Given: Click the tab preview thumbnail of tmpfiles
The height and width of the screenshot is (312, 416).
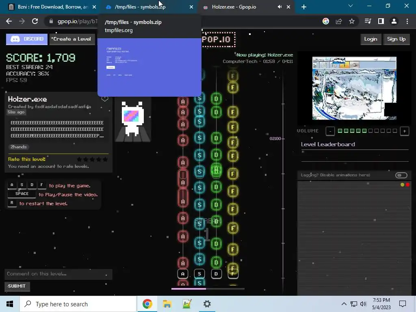Looking at the screenshot, I should (149, 67).
